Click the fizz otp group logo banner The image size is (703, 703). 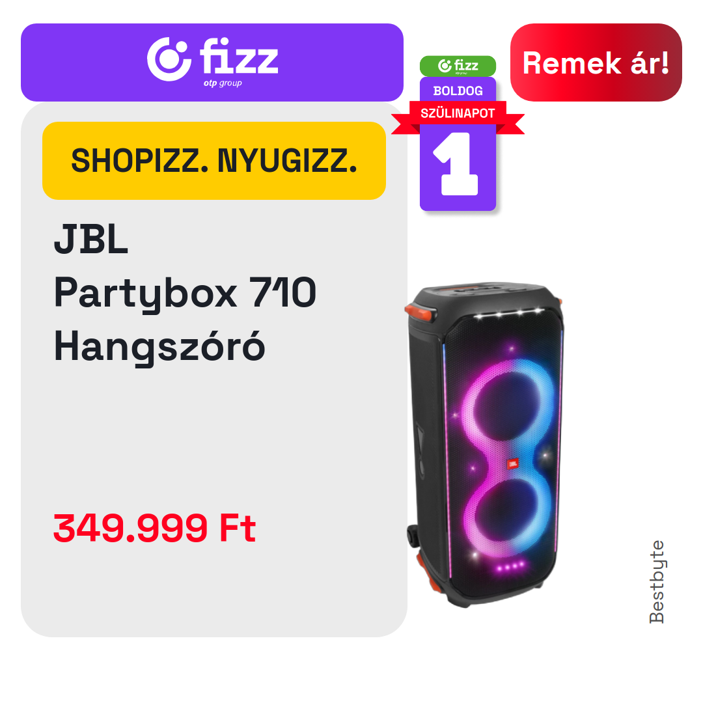click(x=212, y=62)
